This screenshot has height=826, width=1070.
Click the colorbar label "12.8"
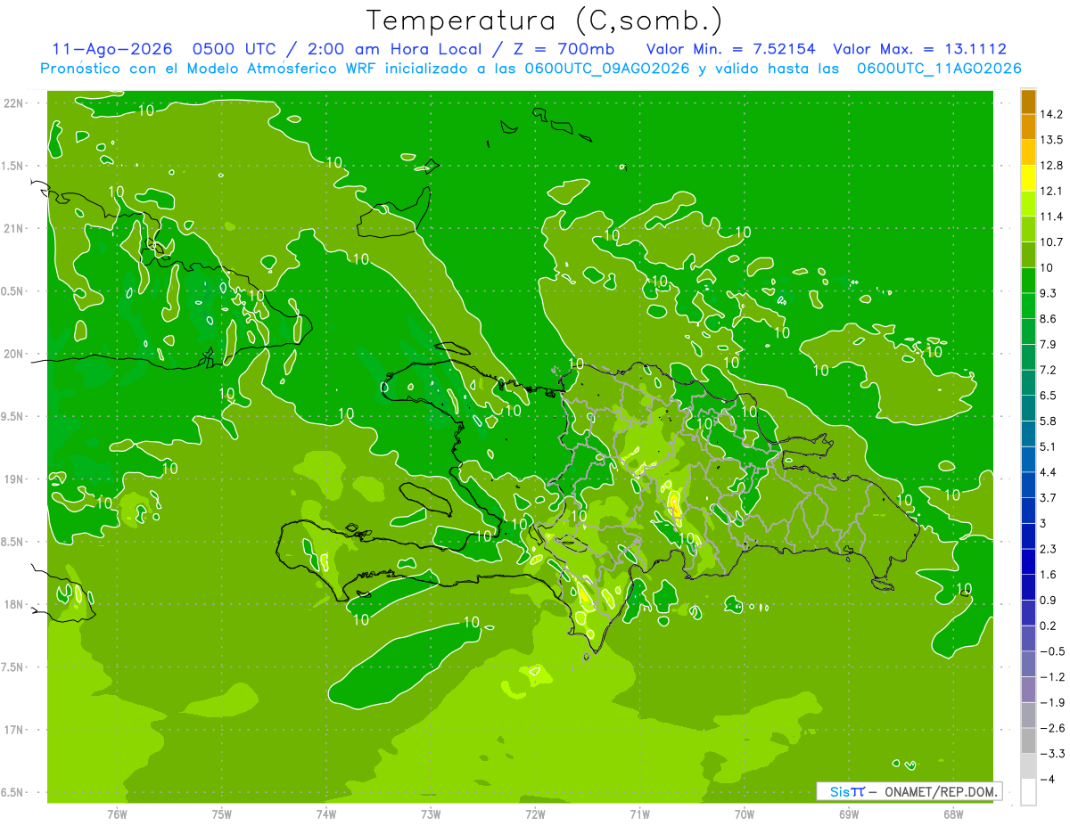click(1051, 166)
